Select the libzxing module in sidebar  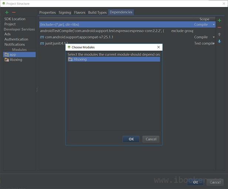19,60
